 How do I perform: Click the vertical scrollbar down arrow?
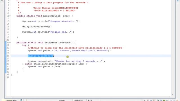tap(172, 95)
